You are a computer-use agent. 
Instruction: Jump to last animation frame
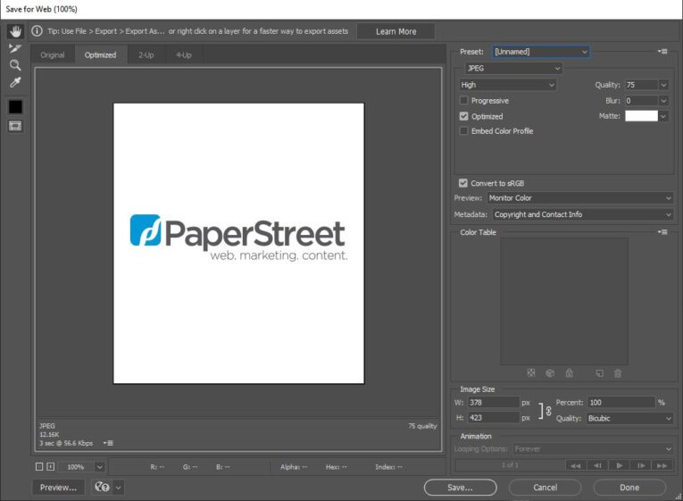click(662, 465)
